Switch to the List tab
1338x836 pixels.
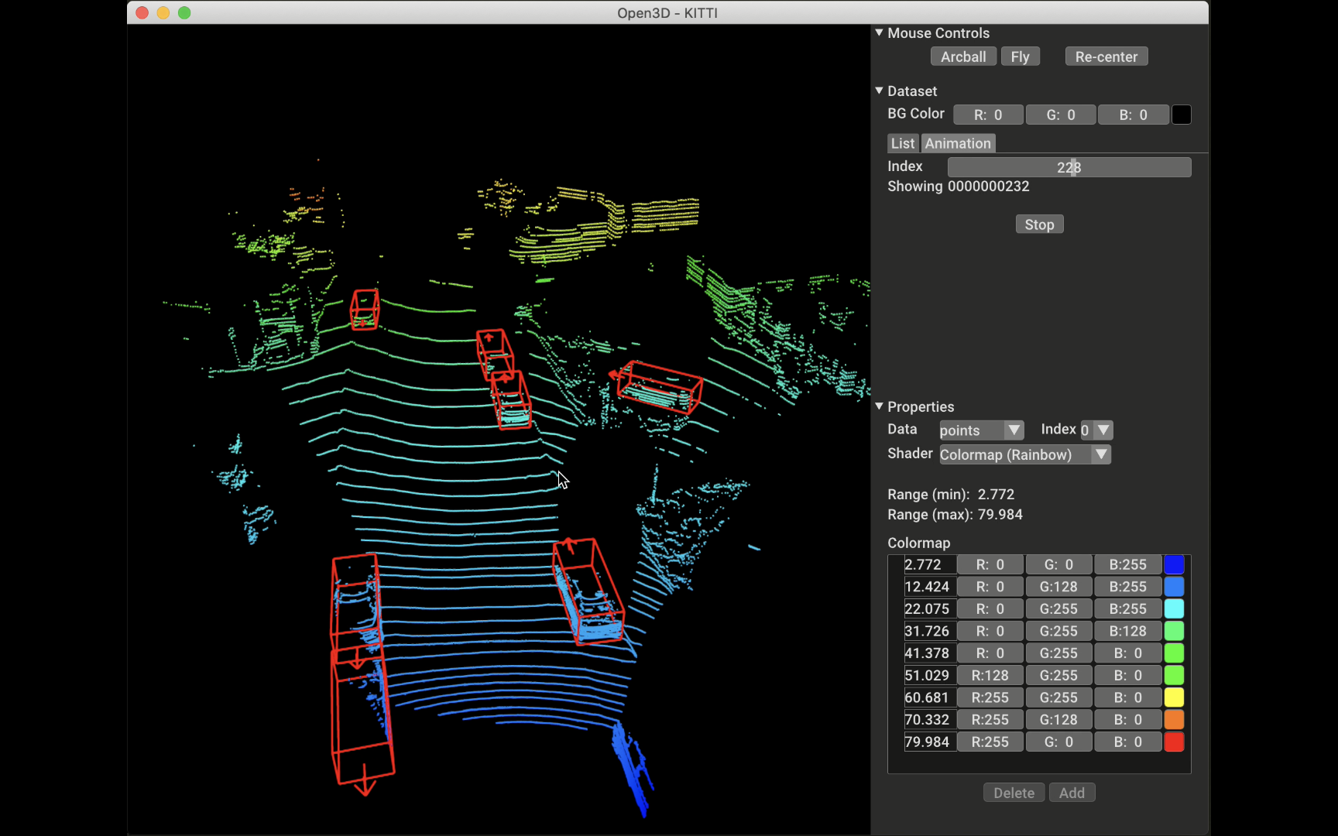(x=902, y=143)
